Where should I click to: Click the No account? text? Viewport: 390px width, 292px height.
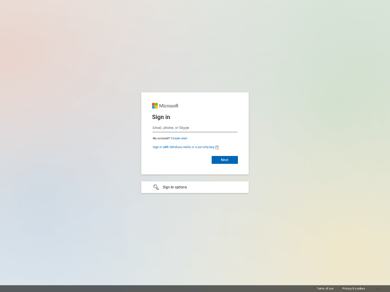point(161,138)
